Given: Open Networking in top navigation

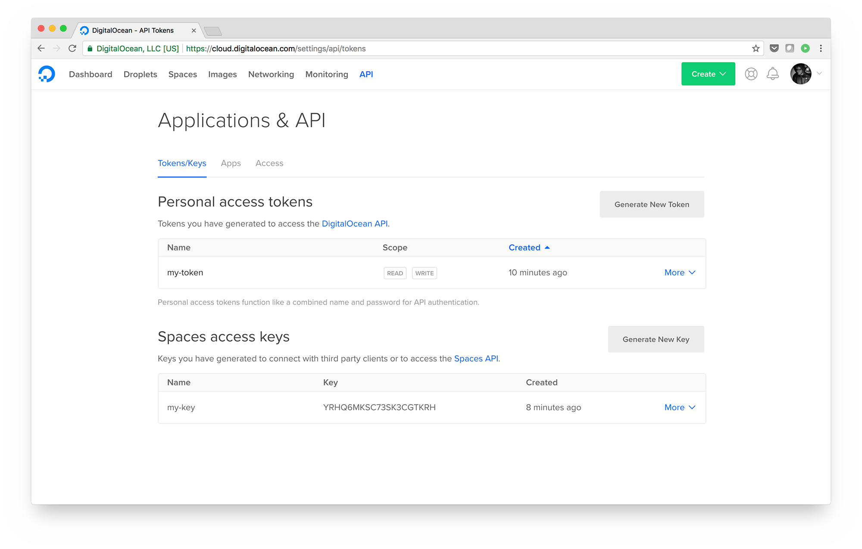Looking at the screenshot, I should point(271,74).
